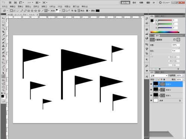Switch to the Masks tab
Screen dimensions: 186x139
point(157,36)
